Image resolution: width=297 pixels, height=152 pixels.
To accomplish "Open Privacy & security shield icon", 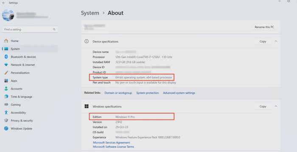I will (x=6, y=120).
